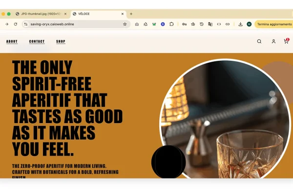Open the user account icon
293x196 pixels.
click(273, 41)
